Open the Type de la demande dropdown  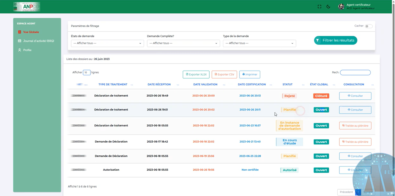(x=259, y=43)
